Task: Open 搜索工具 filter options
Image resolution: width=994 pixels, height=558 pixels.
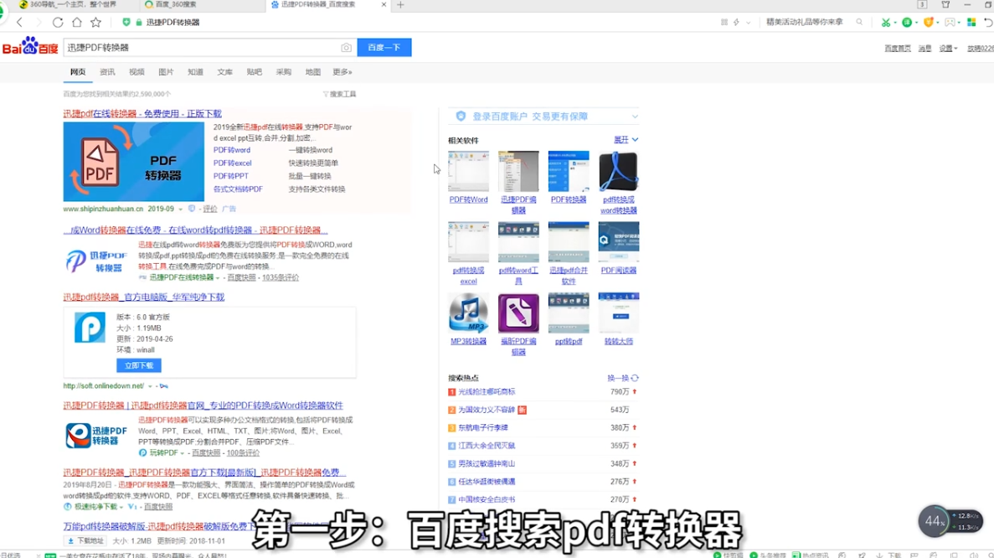Action: click(340, 94)
